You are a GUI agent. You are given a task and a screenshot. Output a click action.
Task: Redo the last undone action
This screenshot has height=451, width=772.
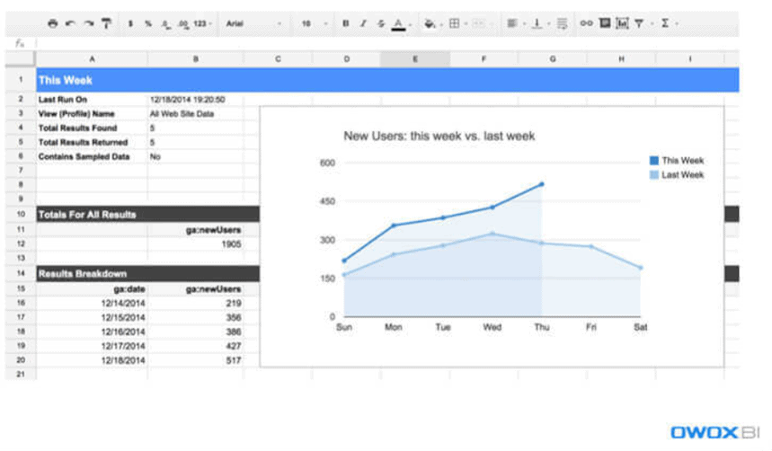coord(89,23)
